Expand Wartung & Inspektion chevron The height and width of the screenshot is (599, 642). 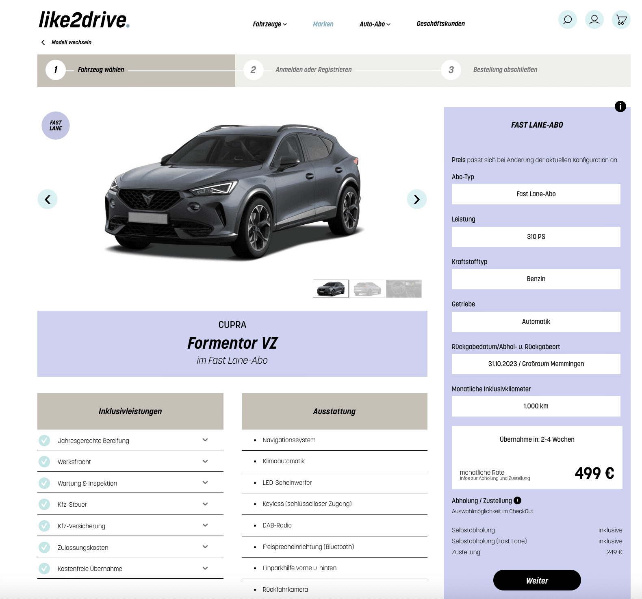pyautogui.click(x=205, y=482)
